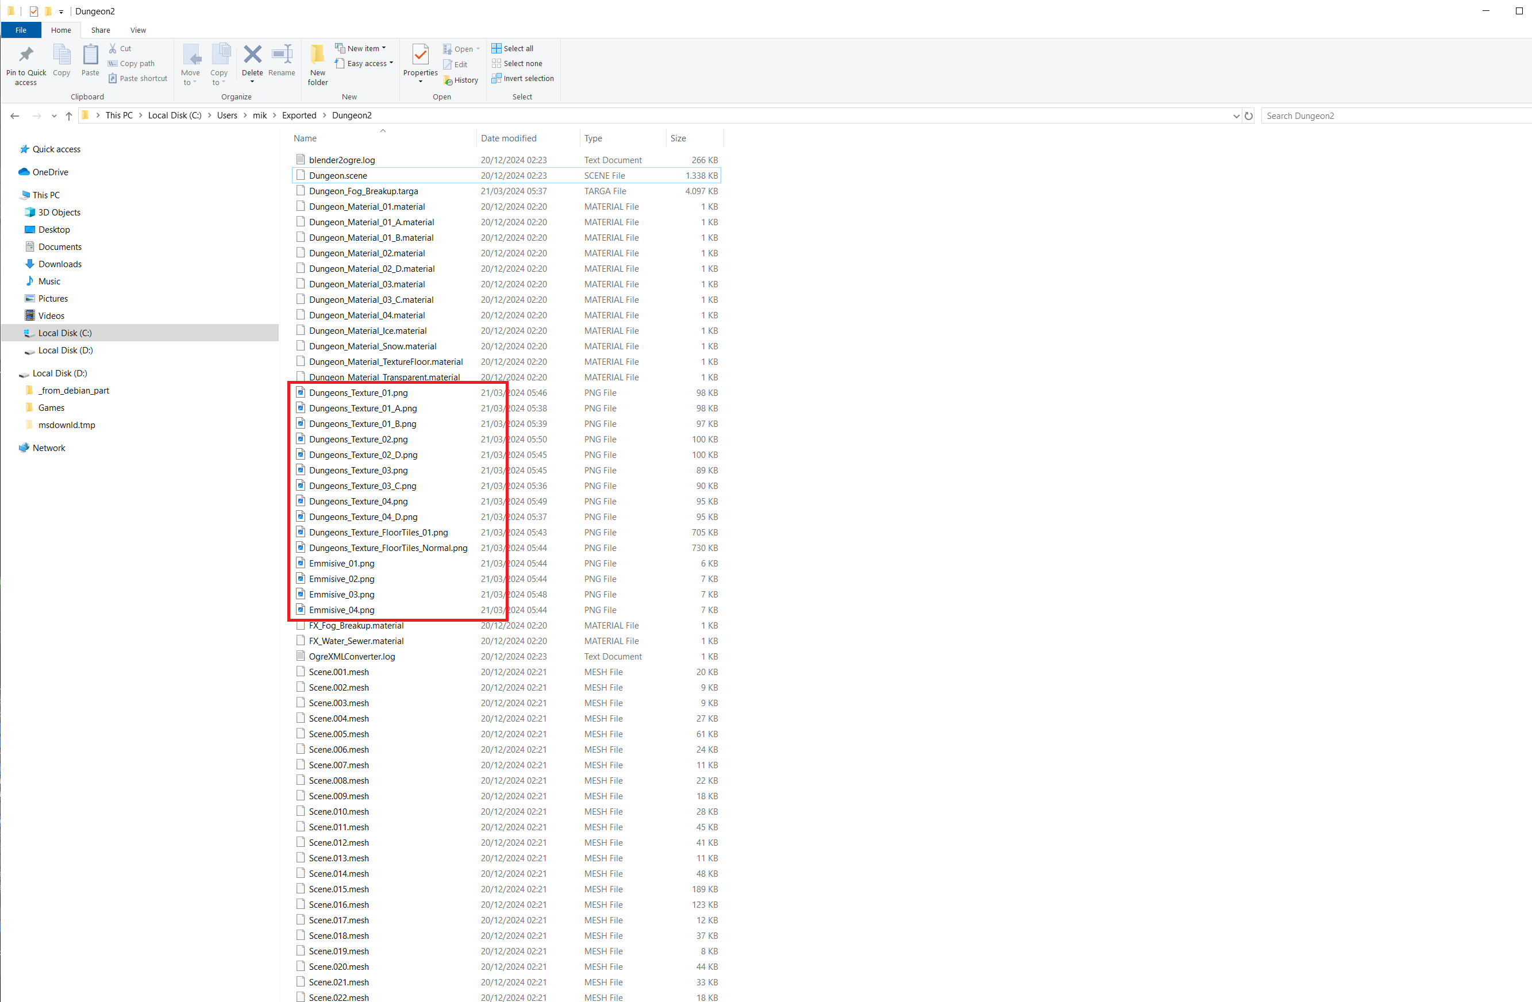Select the Dungeons_Texture_01.png file icon
The width and height of the screenshot is (1532, 1002).
click(301, 392)
